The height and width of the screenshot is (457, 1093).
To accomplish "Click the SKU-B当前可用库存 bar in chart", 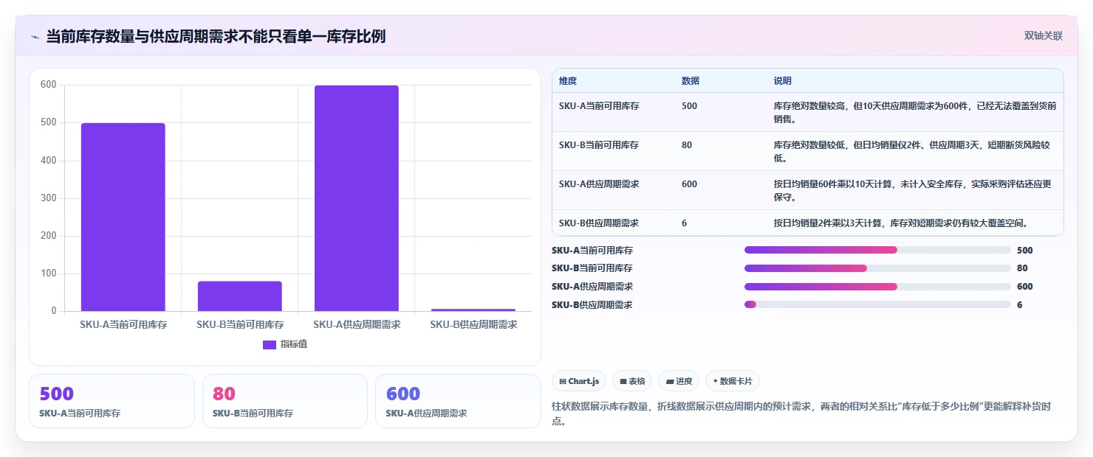I will click(x=239, y=296).
